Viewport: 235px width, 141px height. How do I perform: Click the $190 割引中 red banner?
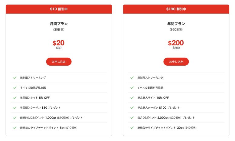pos(176,9)
